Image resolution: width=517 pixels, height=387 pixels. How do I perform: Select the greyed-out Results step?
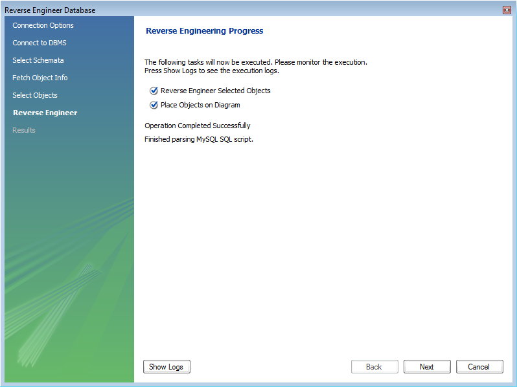point(24,131)
